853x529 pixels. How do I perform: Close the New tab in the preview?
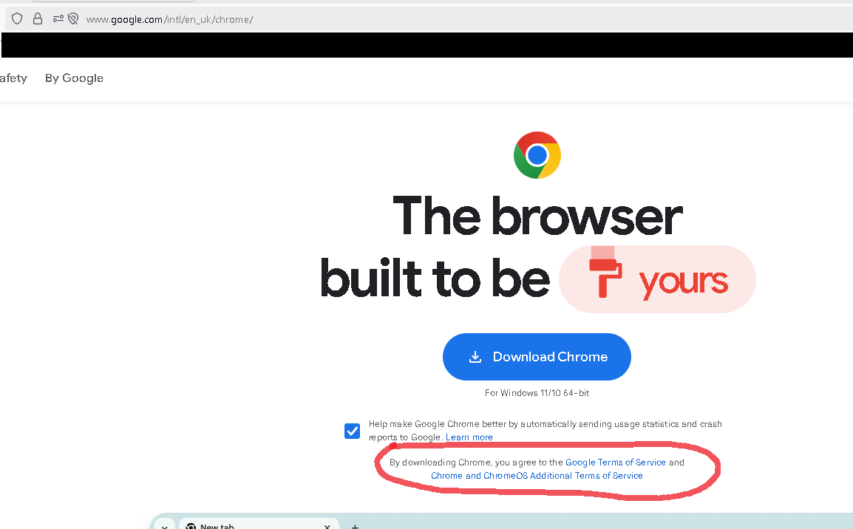(x=327, y=526)
